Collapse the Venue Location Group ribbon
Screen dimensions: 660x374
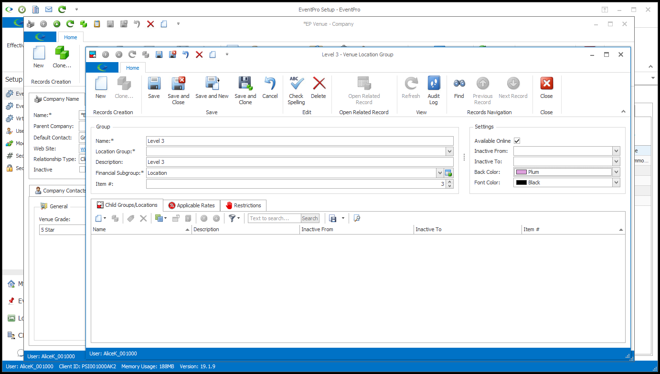623,111
